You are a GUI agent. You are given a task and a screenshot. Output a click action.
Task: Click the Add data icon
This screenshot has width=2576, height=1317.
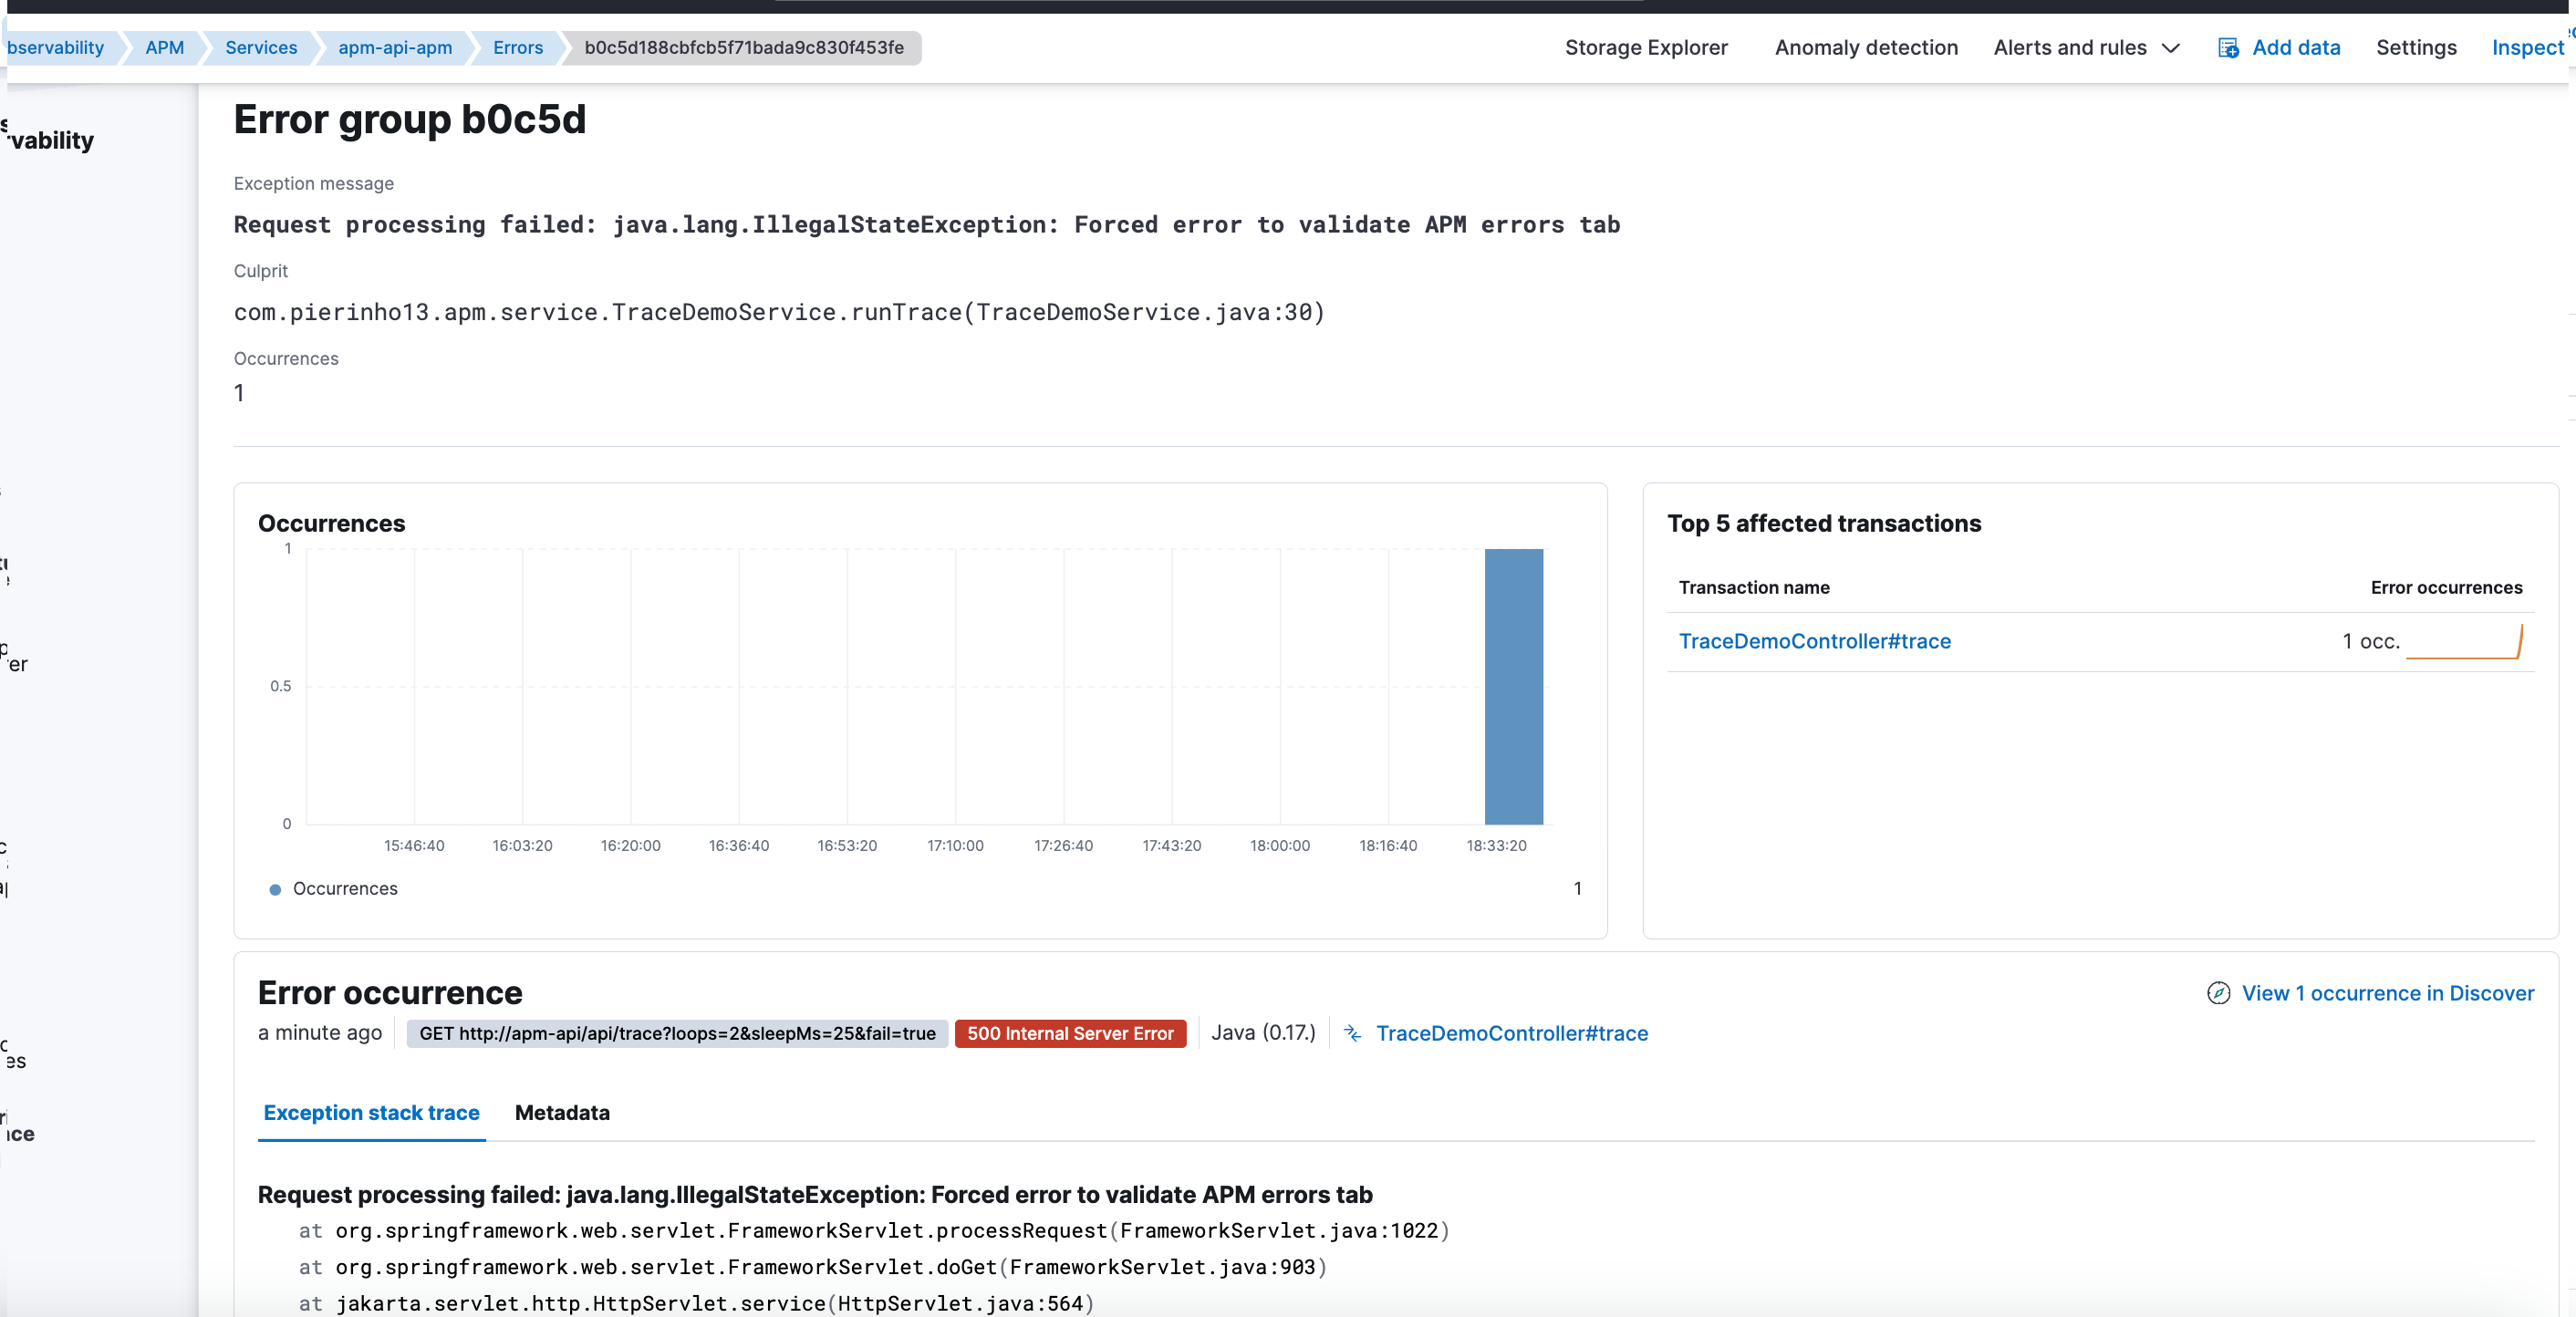(x=2228, y=48)
